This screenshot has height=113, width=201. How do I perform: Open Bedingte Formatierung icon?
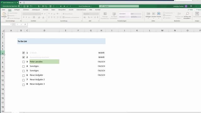coord(105,14)
